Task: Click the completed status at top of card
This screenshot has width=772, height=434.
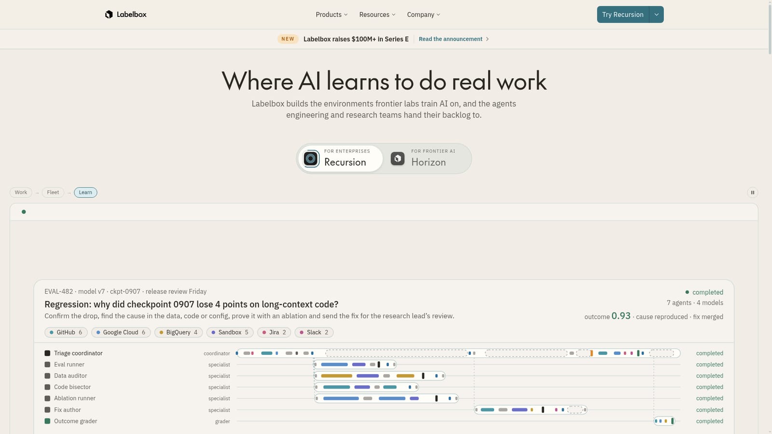Action: [x=704, y=292]
